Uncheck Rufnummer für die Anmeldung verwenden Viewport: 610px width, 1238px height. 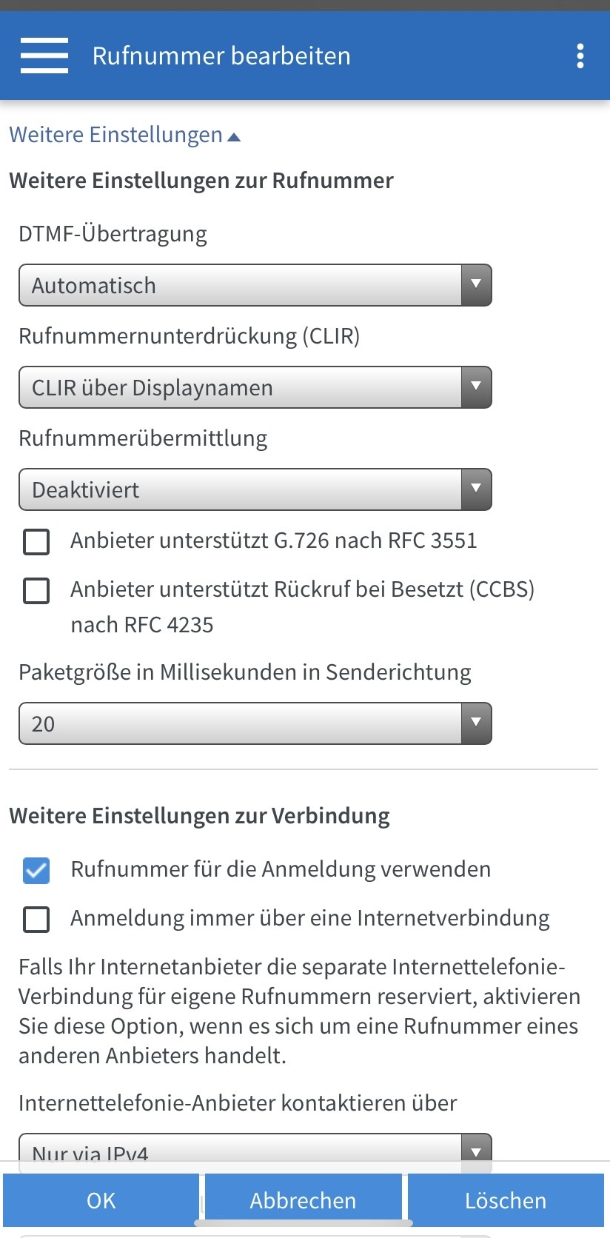(x=36, y=870)
